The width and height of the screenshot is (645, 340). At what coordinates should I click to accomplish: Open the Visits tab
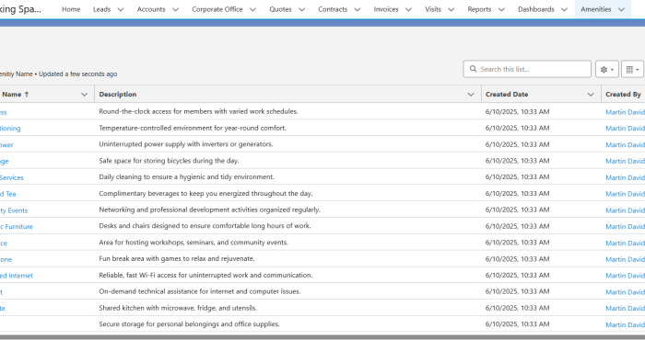pyautogui.click(x=433, y=9)
